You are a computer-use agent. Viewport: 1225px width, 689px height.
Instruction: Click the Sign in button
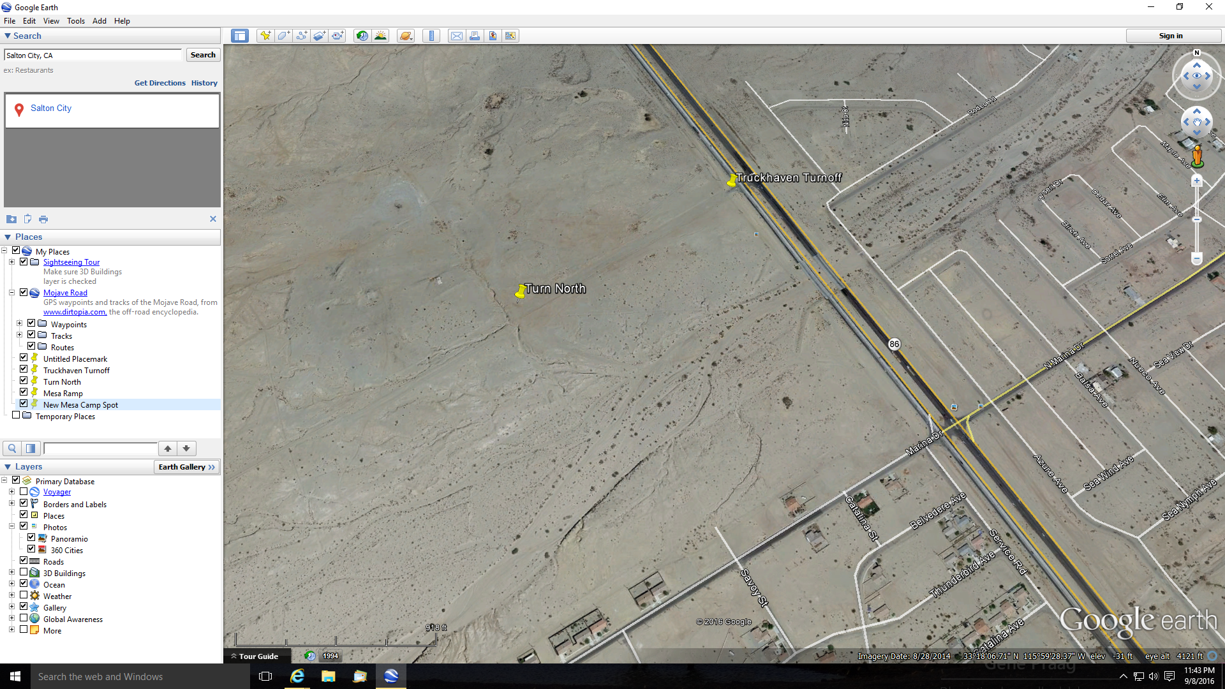(1171, 36)
